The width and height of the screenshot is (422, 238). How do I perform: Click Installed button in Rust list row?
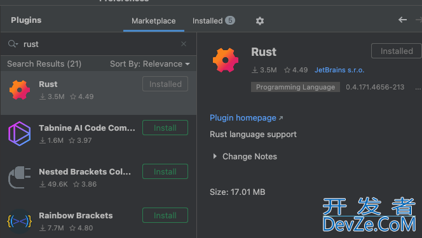165,84
